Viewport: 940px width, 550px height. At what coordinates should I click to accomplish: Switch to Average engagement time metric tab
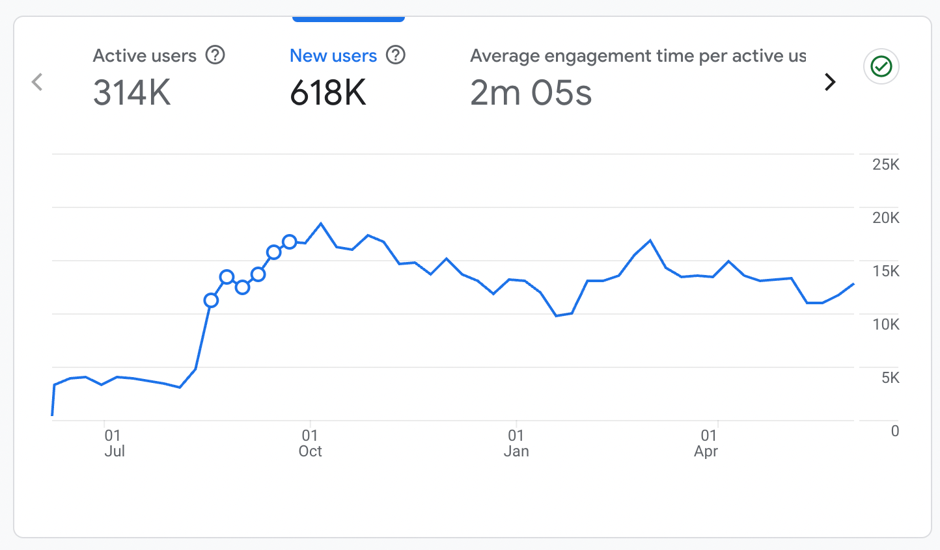(x=637, y=56)
